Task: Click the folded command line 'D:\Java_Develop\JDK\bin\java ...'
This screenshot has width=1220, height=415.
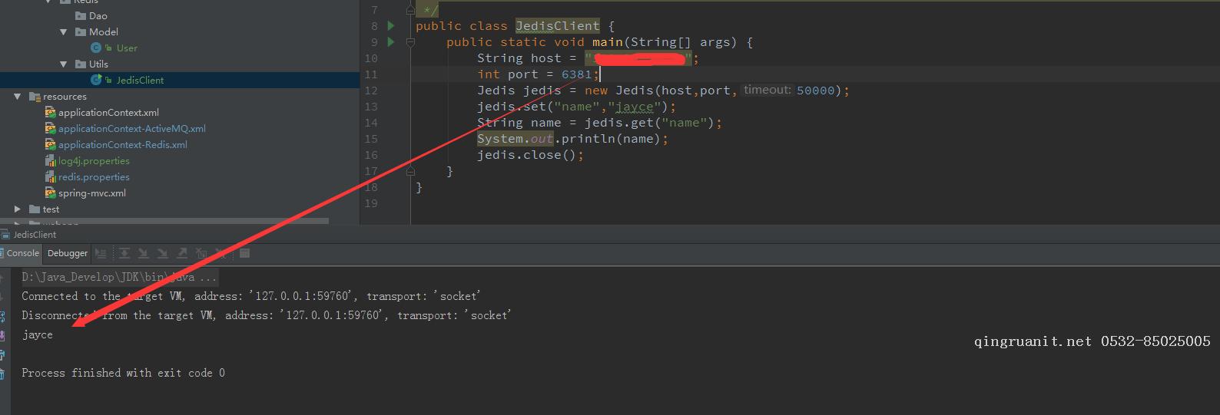Action: [119, 277]
